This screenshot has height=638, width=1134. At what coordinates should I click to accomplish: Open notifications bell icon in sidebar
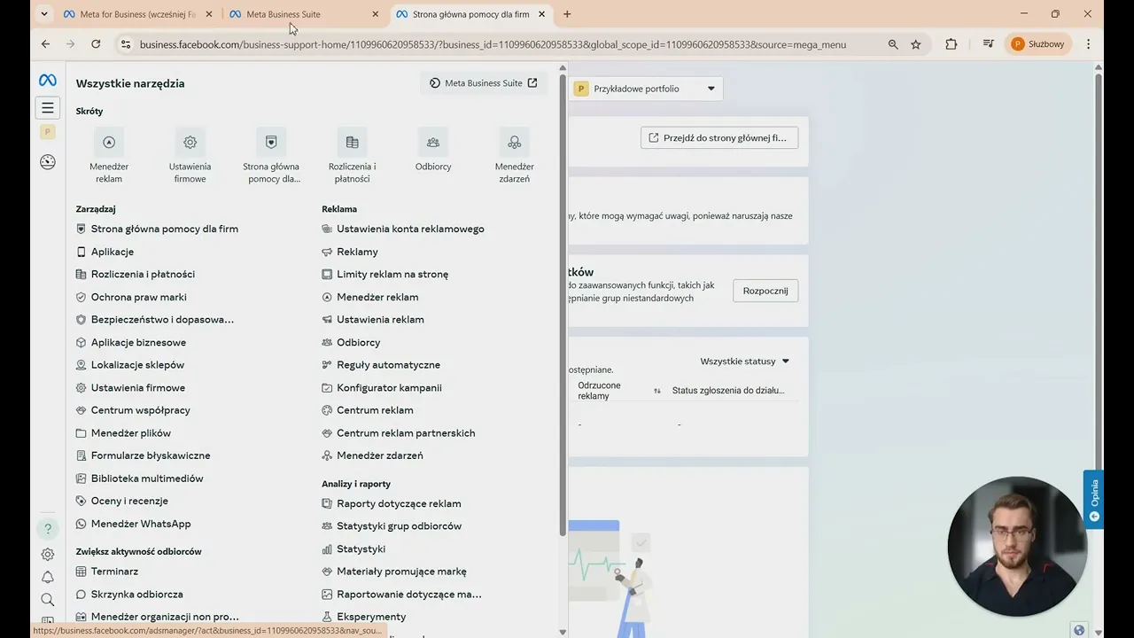(48, 578)
